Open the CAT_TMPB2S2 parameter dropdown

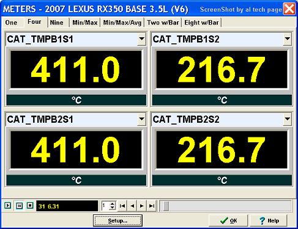pos(287,119)
